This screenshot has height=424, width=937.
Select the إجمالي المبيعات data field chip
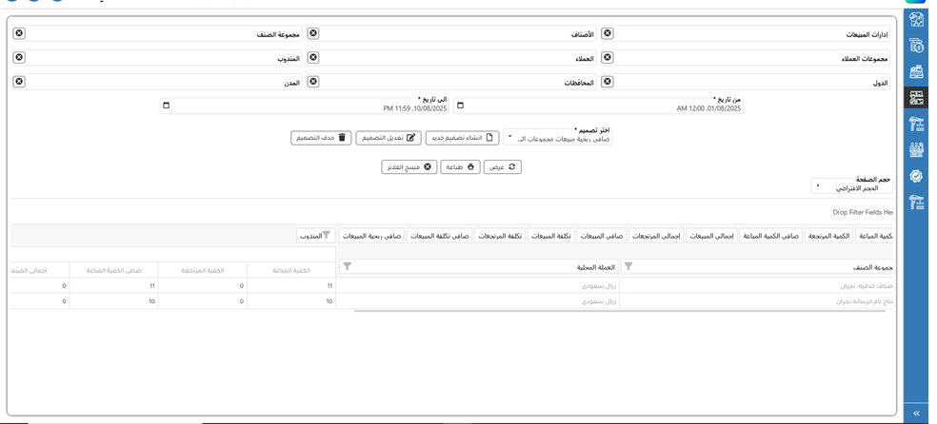point(711,235)
